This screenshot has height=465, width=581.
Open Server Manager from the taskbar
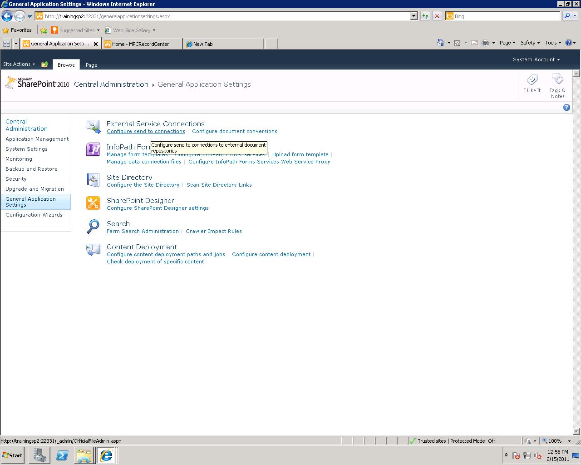(x=39, y=455)
